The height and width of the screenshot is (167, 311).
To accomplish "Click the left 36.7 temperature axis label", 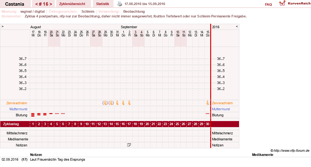I will tap(23, 59).
